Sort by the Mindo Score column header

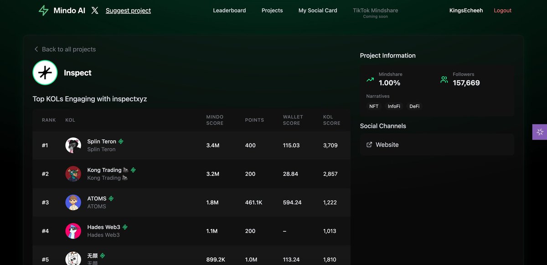pyautogui.click(x=215, y=120)
